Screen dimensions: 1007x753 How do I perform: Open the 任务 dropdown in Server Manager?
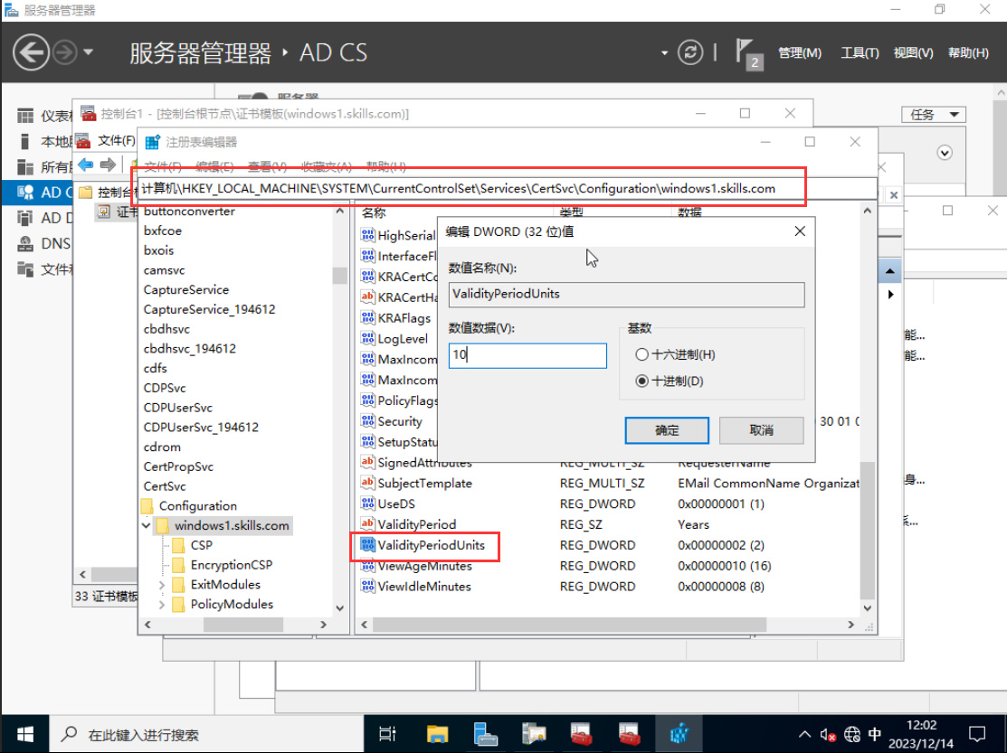[933, 115]
